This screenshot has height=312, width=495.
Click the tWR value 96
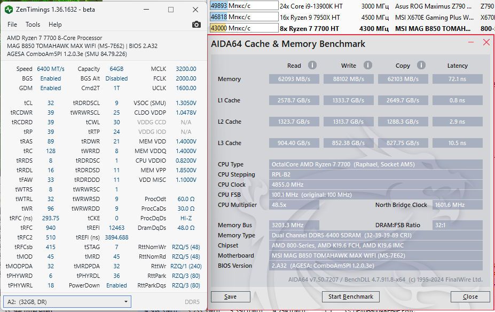pos(51,209)
